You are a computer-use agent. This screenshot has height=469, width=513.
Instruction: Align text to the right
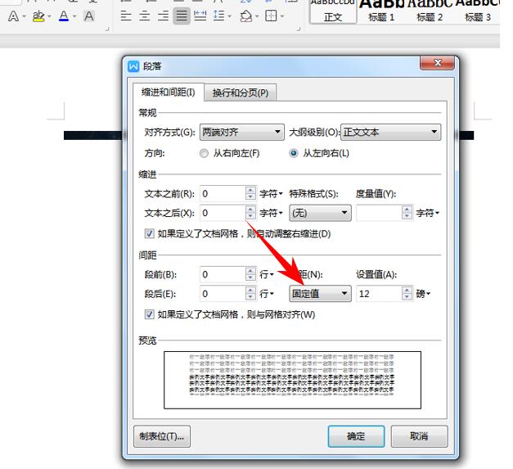(163, 16)
